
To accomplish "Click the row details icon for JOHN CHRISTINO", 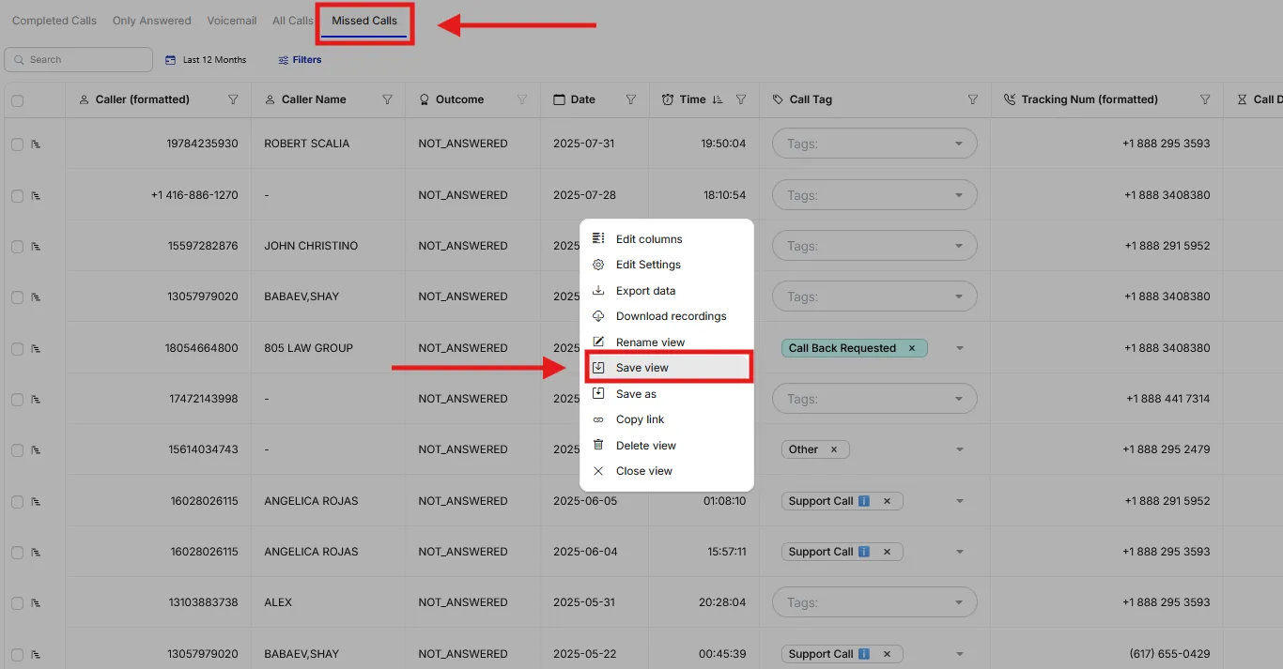I will [36, 246].
